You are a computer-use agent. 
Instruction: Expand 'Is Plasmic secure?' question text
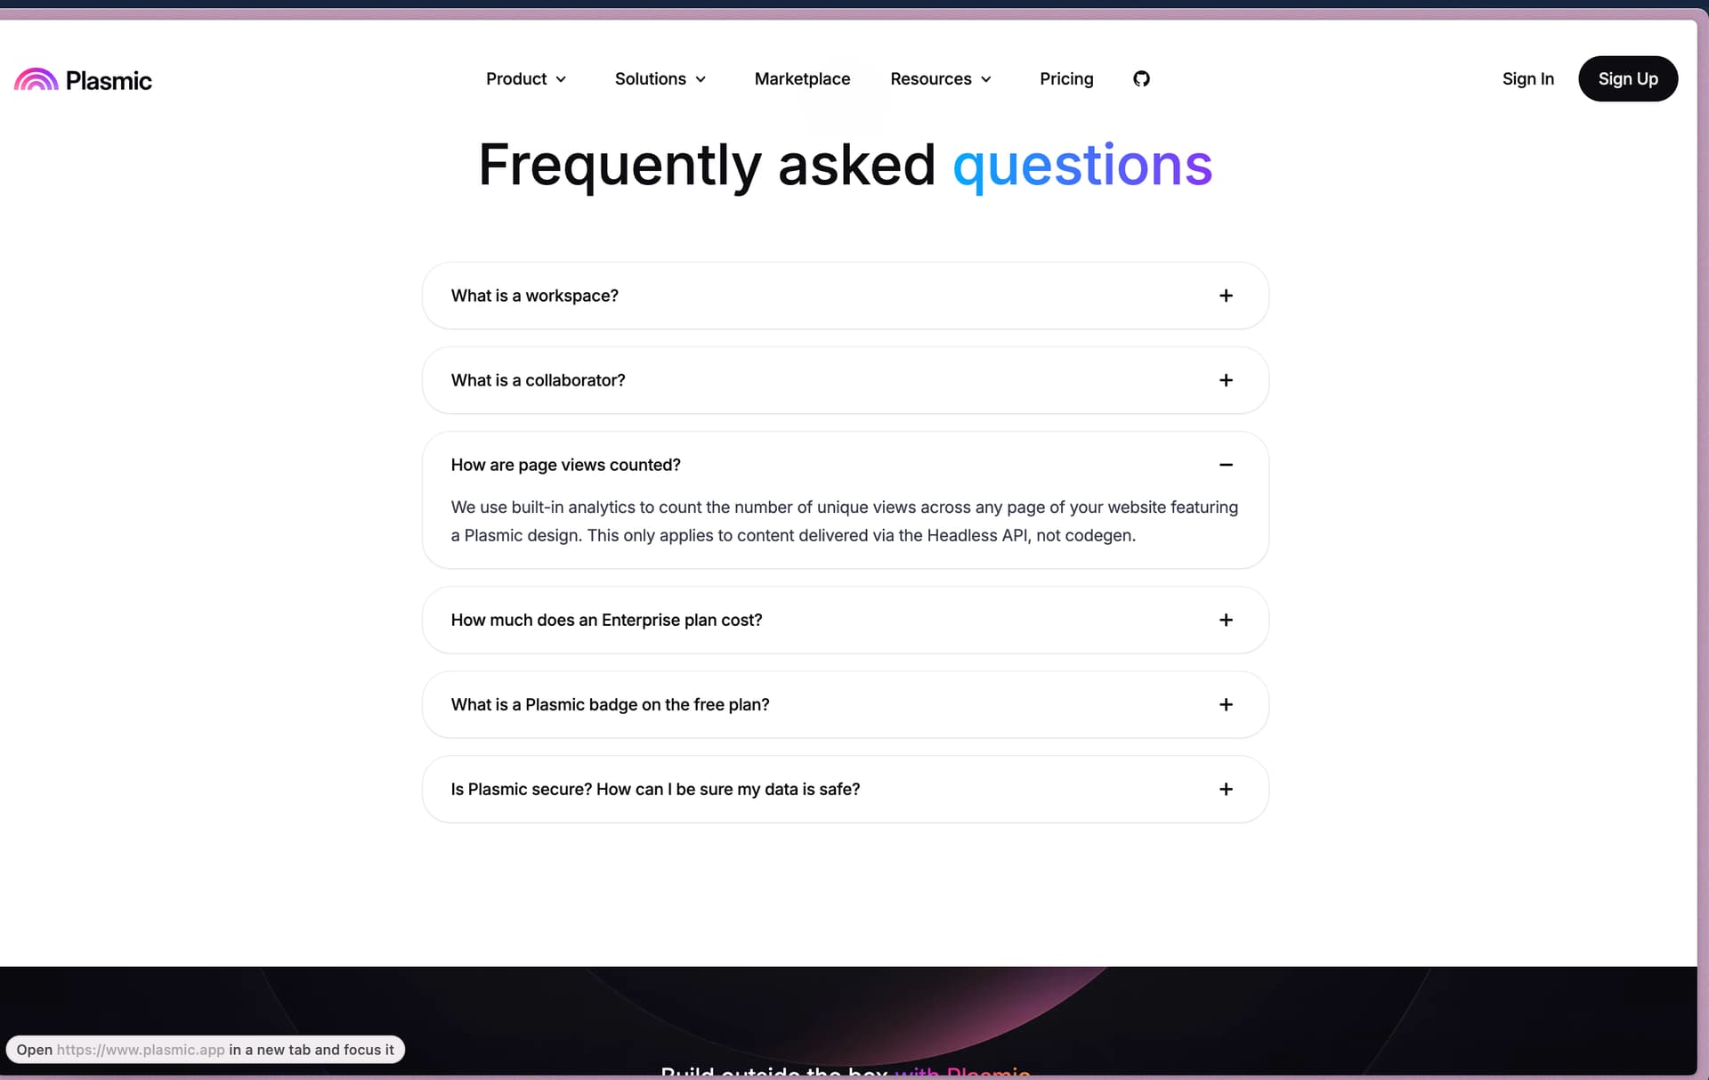click(x=655, y=789)
